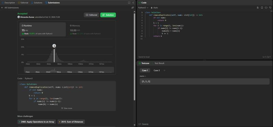Viewport: 273px width, 127px height.
Task: Click the Code panel header tab
Action: (x=142, y=3)
